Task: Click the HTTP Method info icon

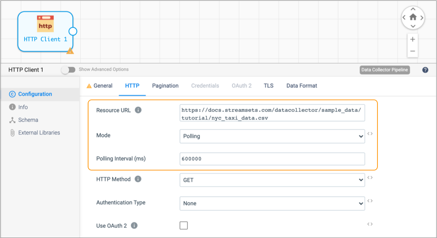Action: (138, 179)
